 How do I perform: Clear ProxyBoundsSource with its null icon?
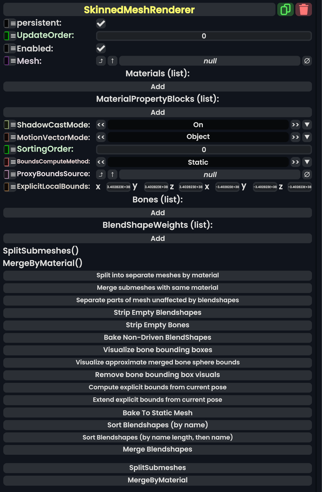click(x=307, y=174)
